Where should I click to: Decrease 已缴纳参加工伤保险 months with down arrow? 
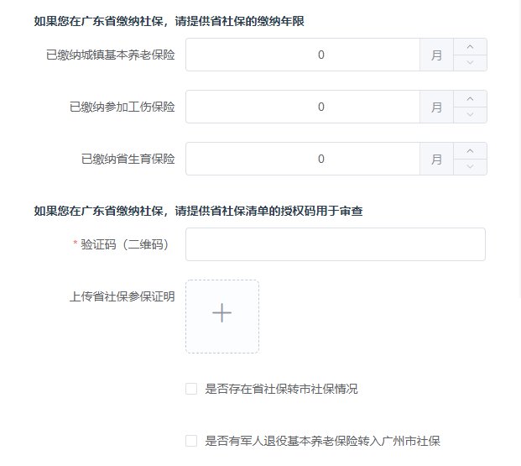(470, 115)
